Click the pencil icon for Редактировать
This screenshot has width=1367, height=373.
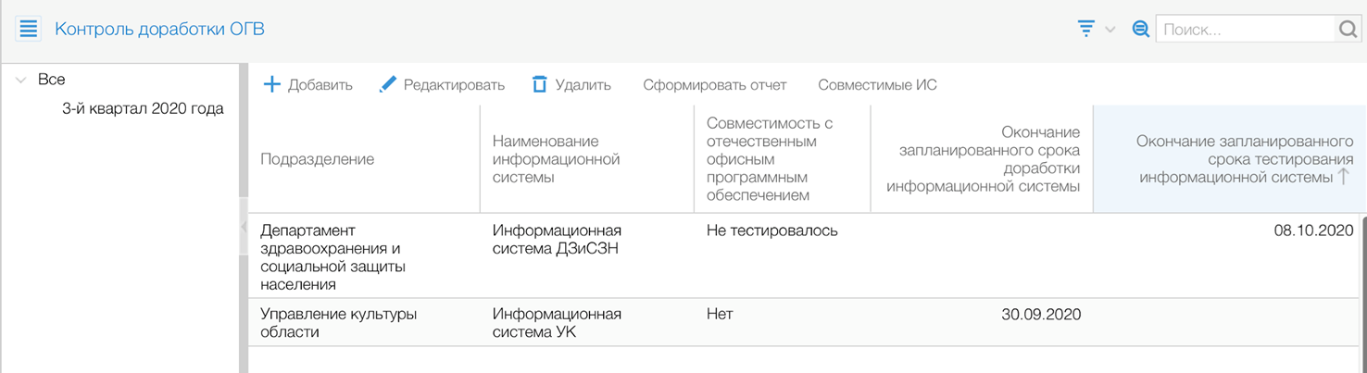pos(388,85)
